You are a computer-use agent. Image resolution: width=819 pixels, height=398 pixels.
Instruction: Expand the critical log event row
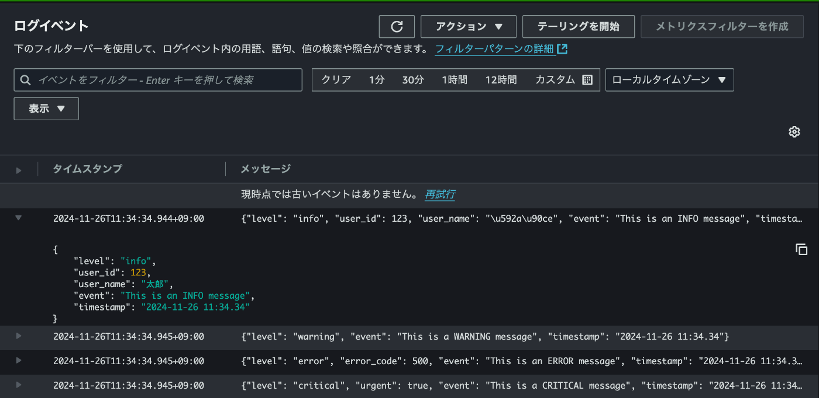coord(19,385)
